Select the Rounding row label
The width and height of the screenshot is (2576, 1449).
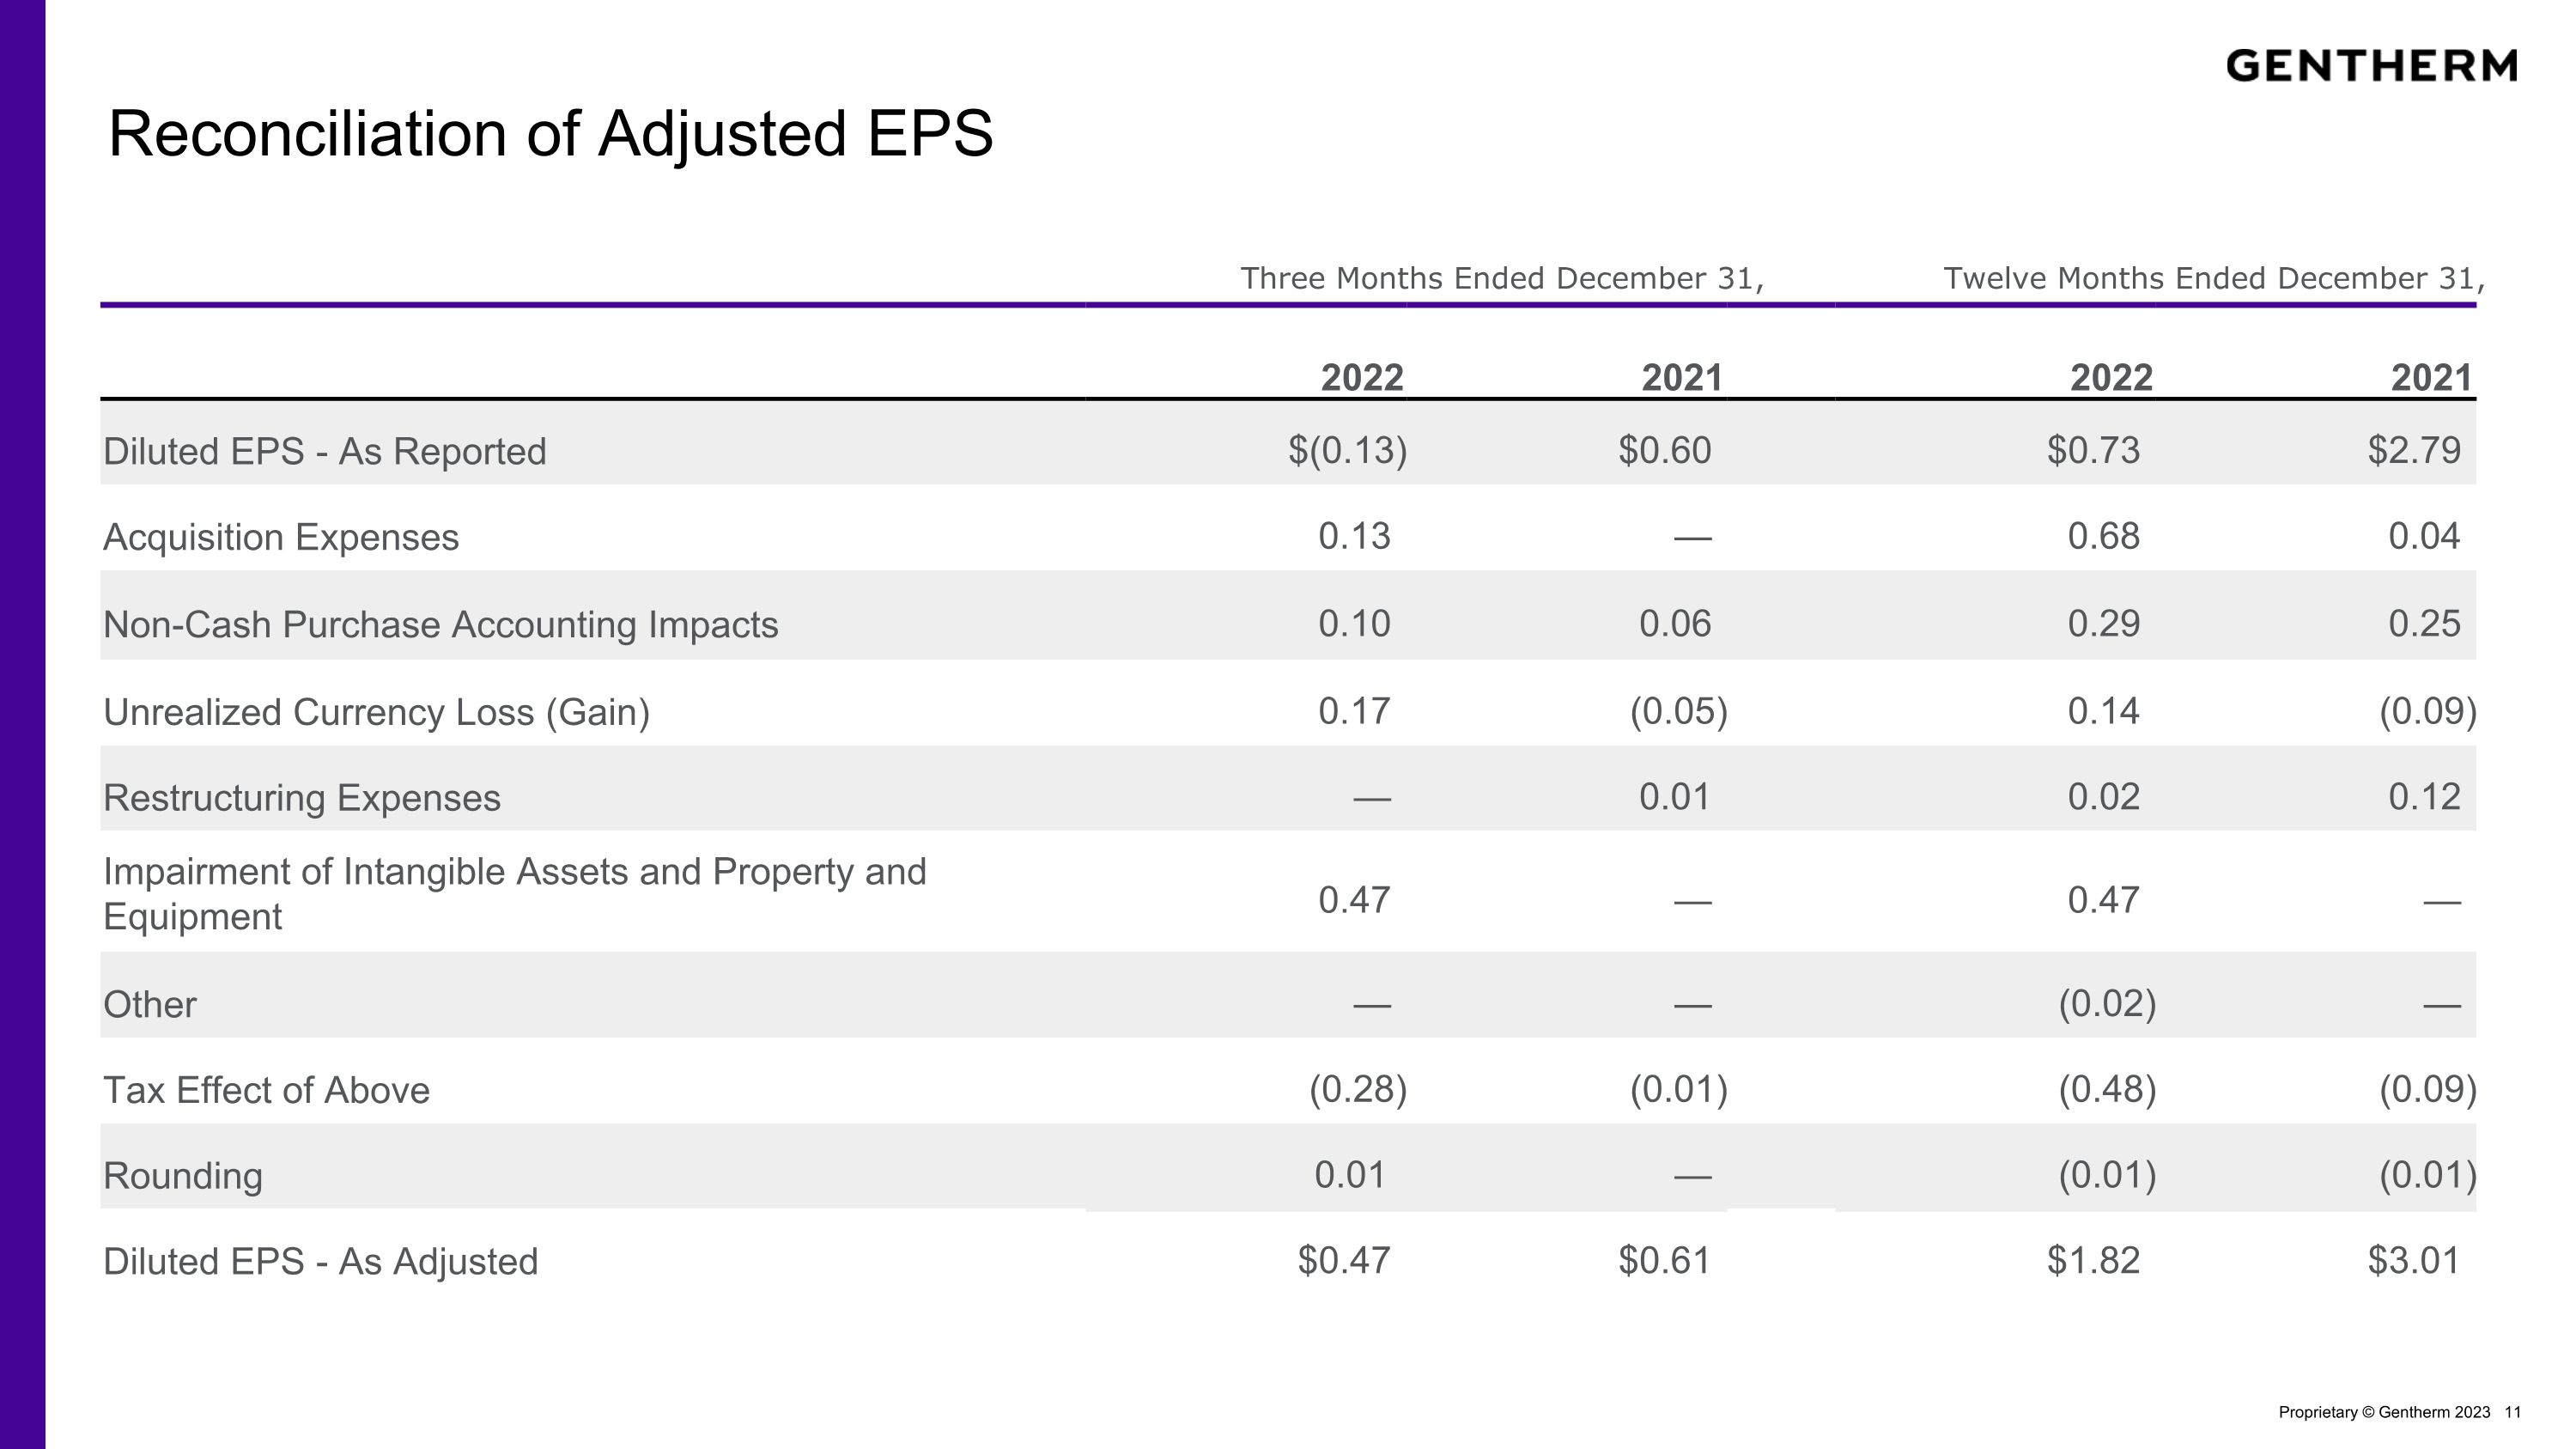[183, 1176]
